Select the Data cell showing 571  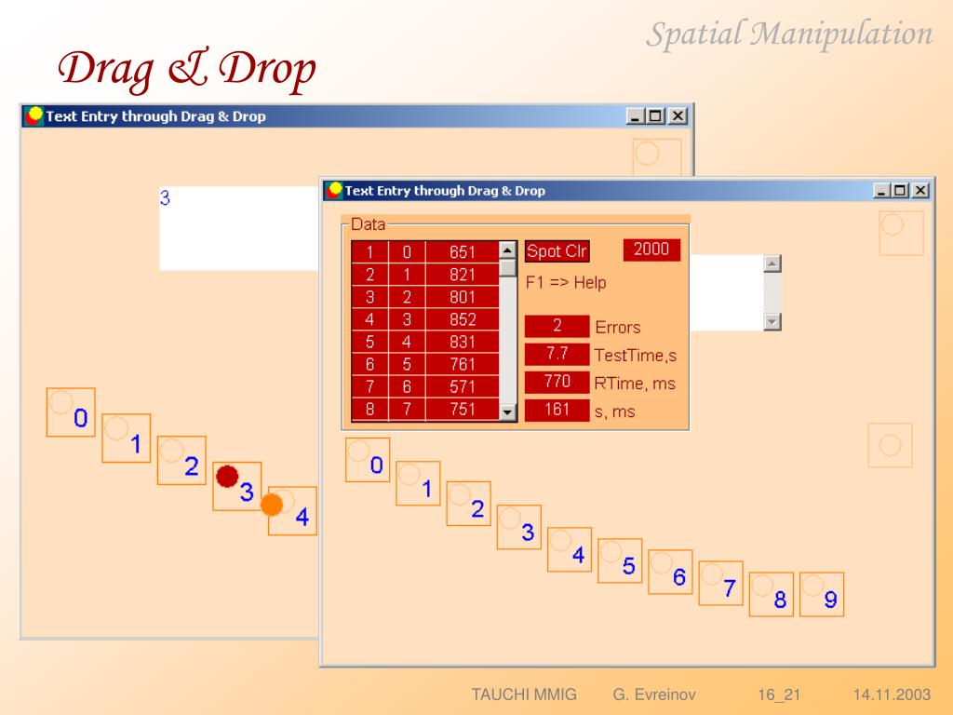tap(463, 387)
